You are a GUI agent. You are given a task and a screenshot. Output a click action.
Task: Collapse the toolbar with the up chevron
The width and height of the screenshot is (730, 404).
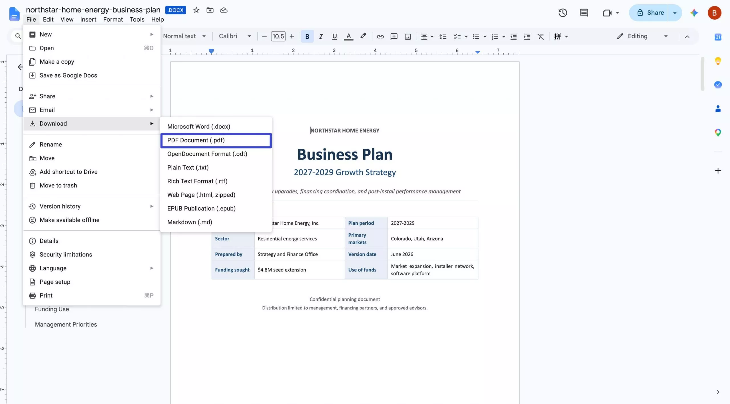687,36
